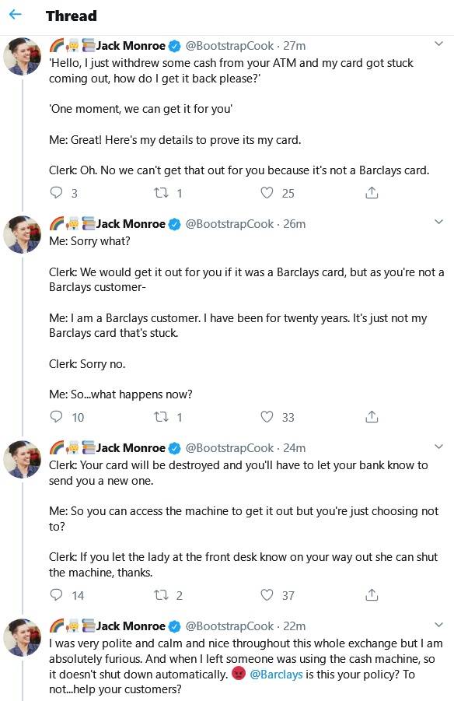Like the tweet with 37 likes
The width and height of the screenshot is (454, 701).
tap(267, 595)
